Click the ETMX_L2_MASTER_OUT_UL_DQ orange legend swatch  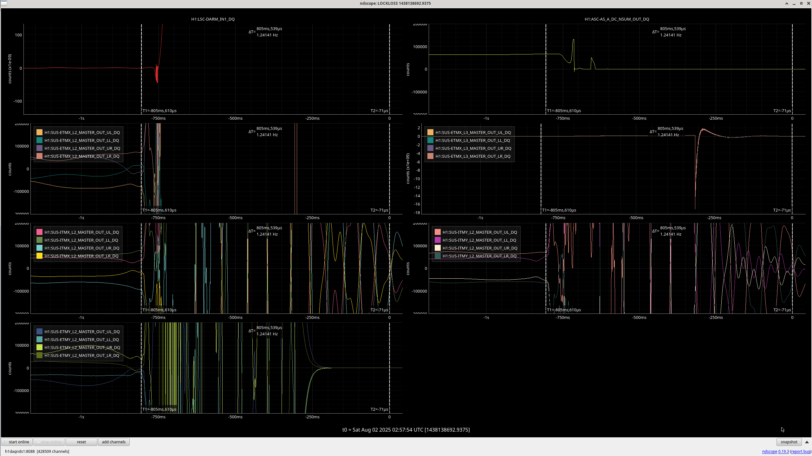click(x=39, y=132)
